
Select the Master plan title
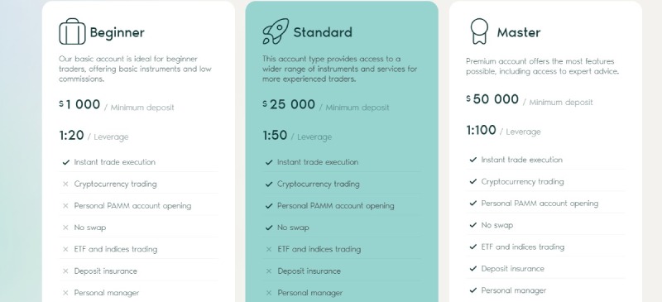(519, 32)
